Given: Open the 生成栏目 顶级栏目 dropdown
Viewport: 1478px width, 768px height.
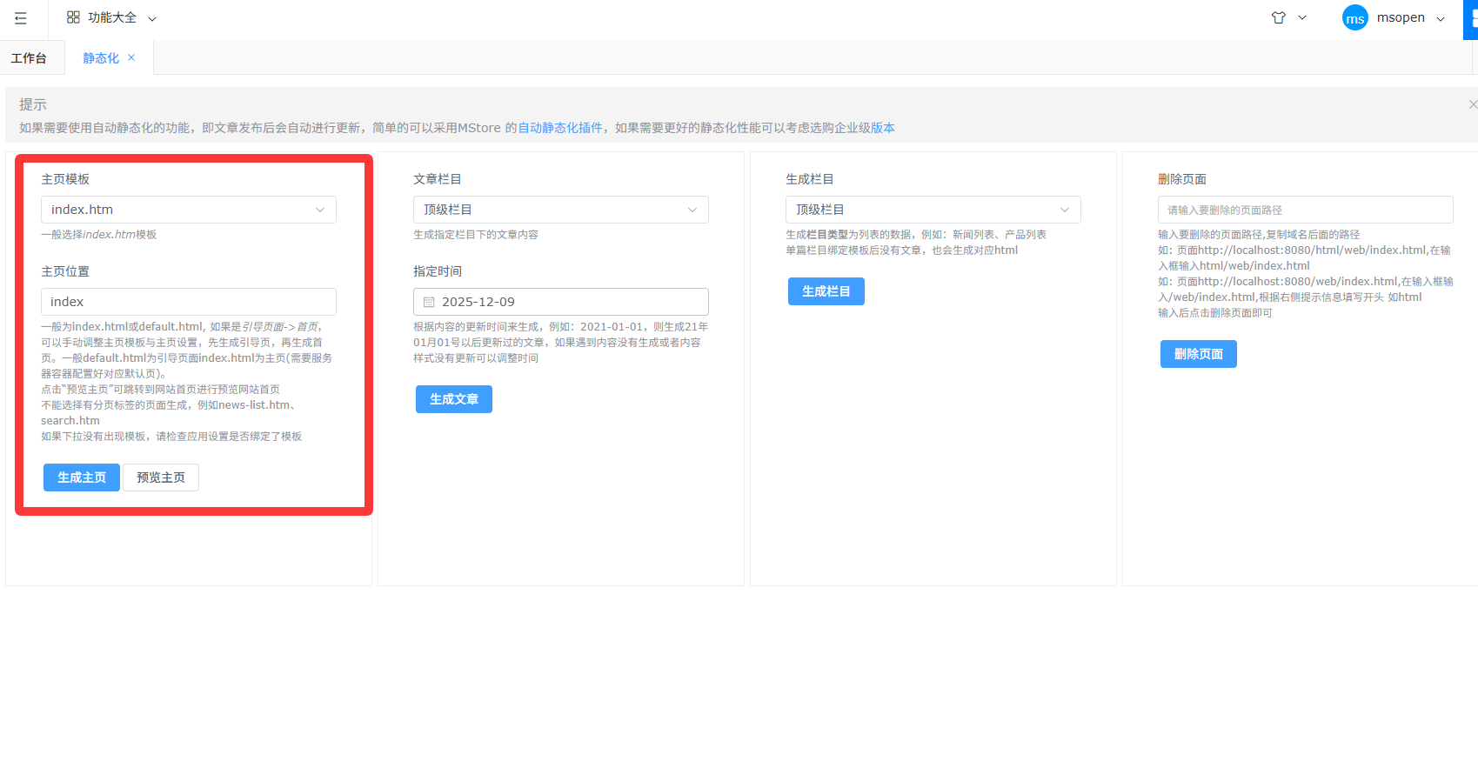Looking at the screenshot, I should click(933, 210).
